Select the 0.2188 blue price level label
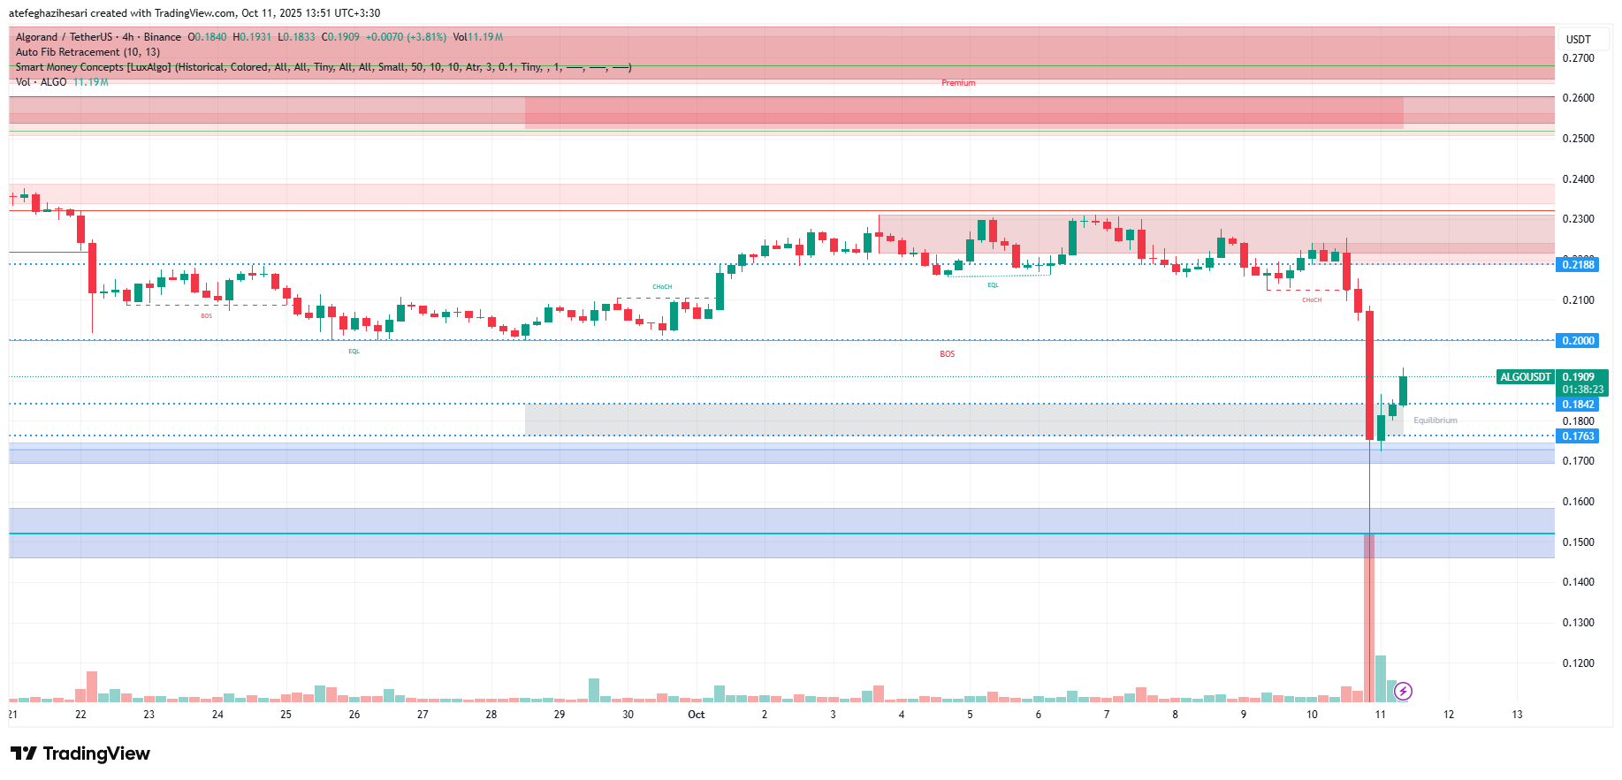This screenshot has height=780, width=1622. point(1578,265)
